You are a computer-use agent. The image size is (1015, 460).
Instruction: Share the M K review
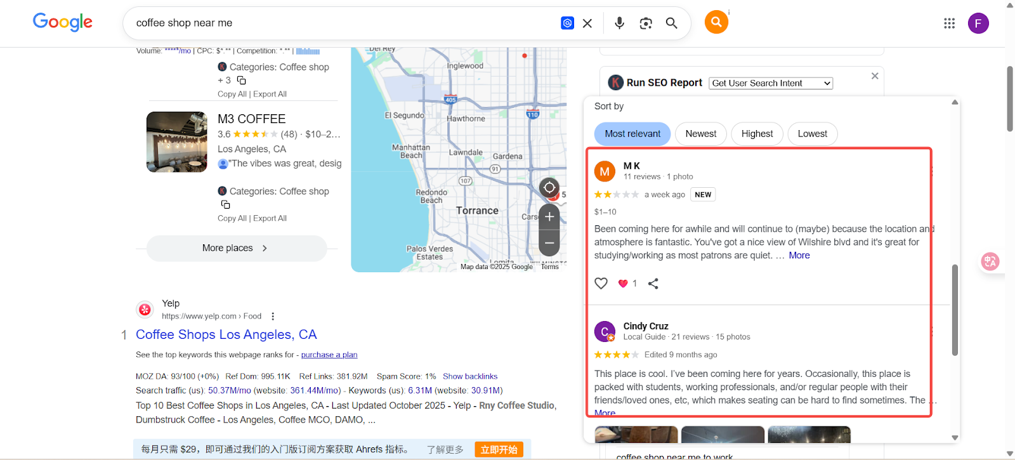653,284
